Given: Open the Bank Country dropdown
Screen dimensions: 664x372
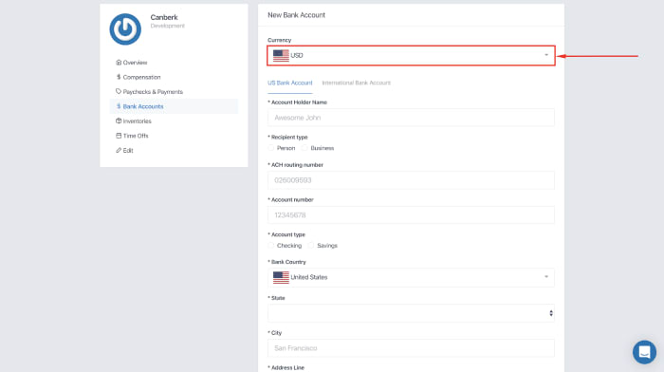Looking at the screenshot, I should tap(411, 277).
